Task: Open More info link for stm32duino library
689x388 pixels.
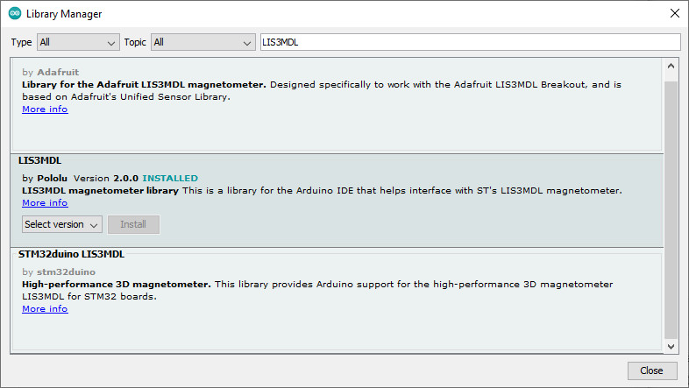Action: [x=45, y=308]
